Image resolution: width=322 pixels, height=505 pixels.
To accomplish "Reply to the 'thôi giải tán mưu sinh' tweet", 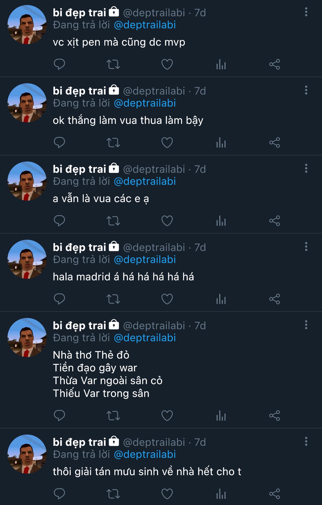I will pos(59,494).
